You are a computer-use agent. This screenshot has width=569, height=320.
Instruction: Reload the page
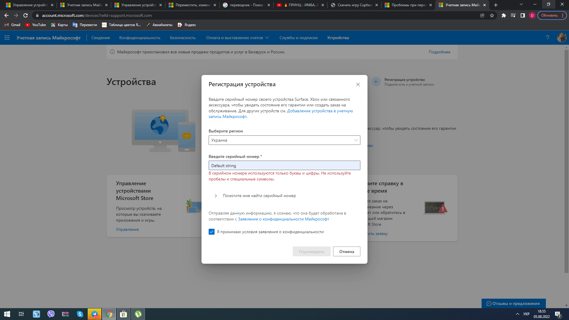pyautogui.click(x=25, y=15)
